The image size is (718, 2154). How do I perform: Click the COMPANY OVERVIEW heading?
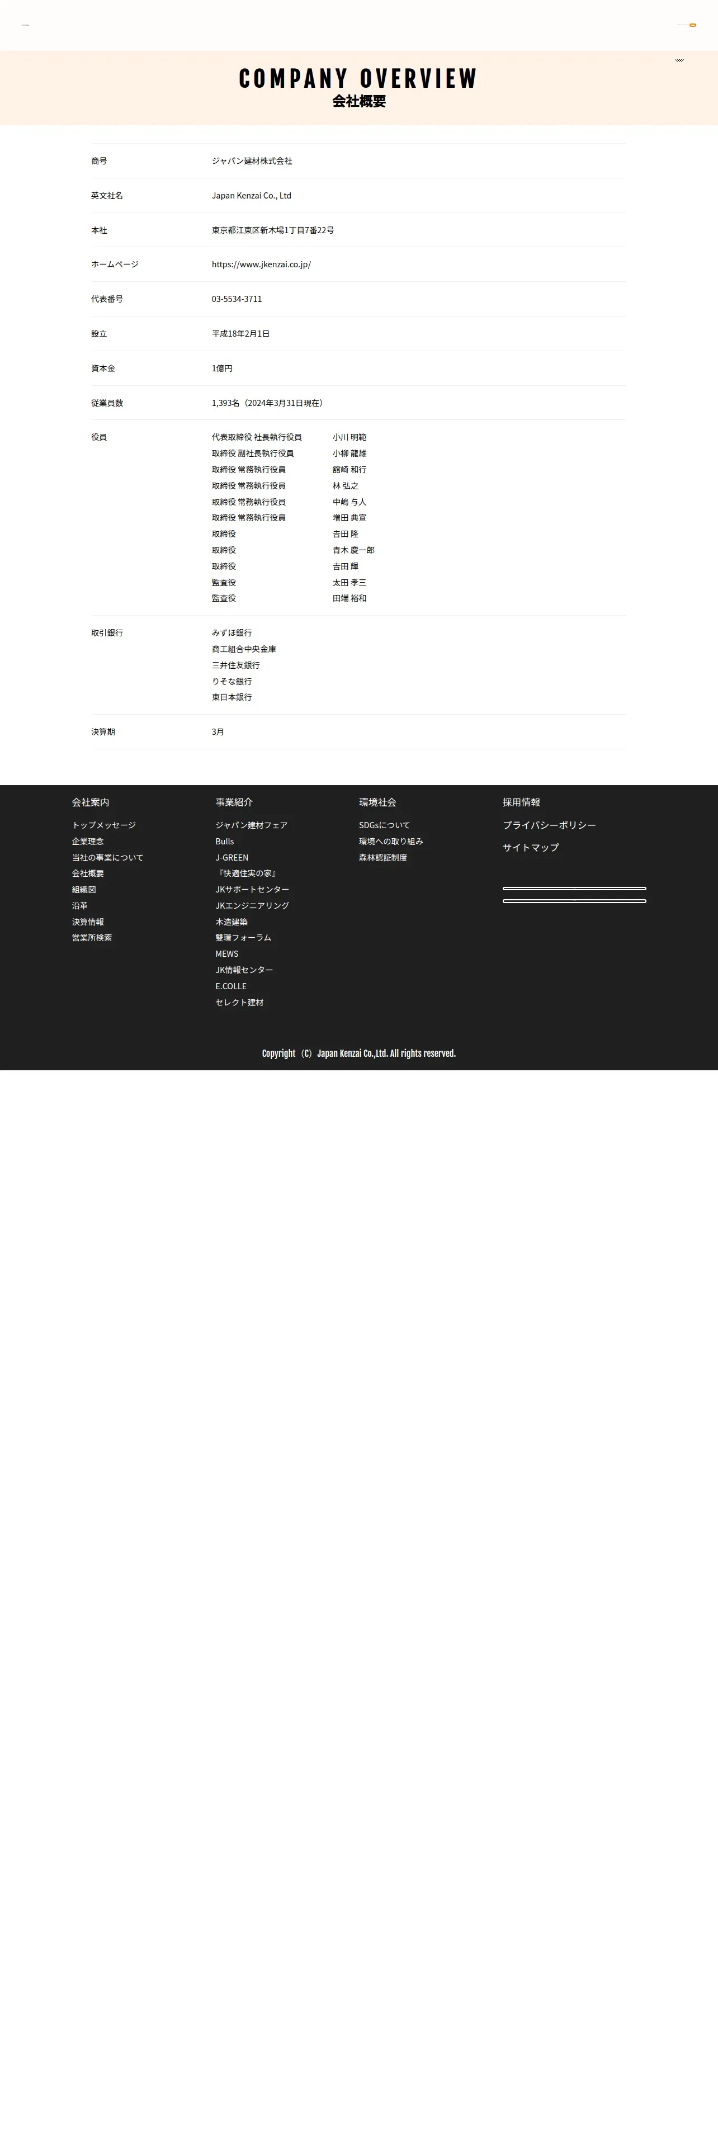[358, 79]
